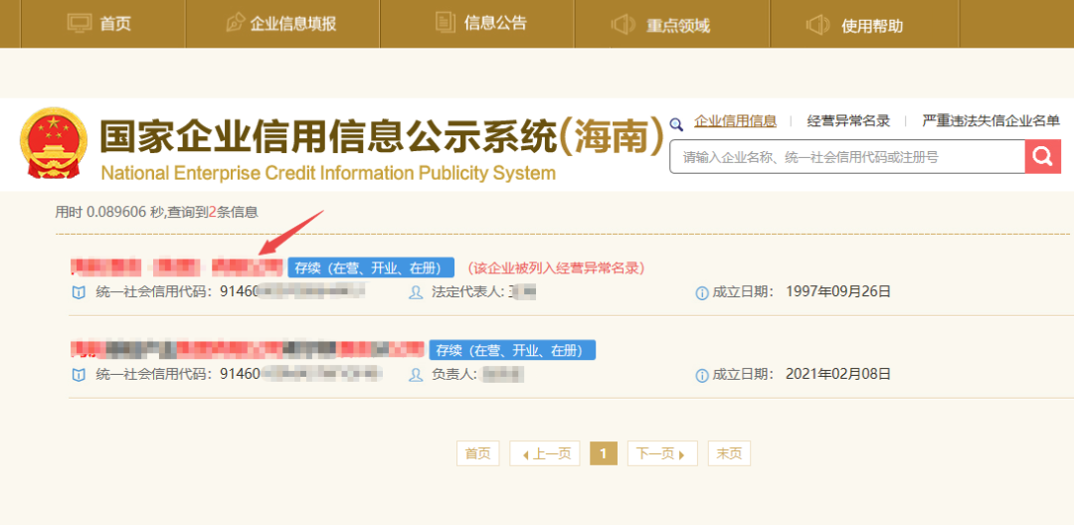The width and height of the screenshot is (1074, 525).
Task: Select the 经营异常名录 search tab
Action: coord(848,121)
